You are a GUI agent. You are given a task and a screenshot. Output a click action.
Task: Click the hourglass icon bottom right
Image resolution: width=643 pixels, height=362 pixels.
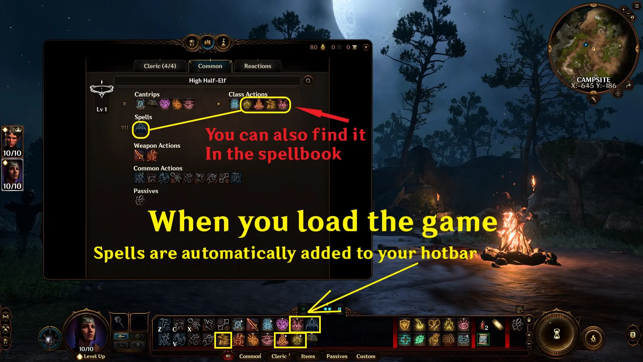click(x=556, y=335)
